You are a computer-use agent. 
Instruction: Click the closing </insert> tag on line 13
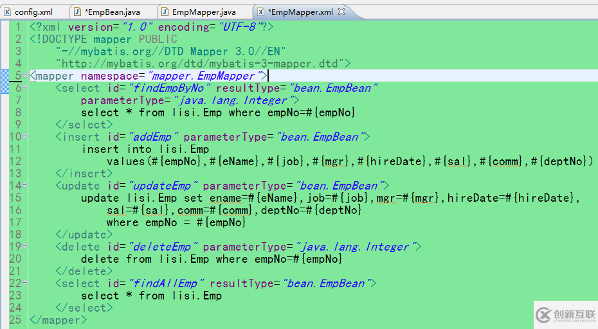click(84, 173)
